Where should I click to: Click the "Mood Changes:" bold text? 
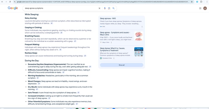(34, 81)
